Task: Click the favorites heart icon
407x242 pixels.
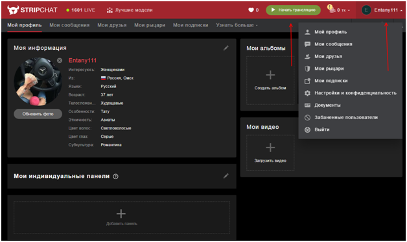Action: (251, 10)
